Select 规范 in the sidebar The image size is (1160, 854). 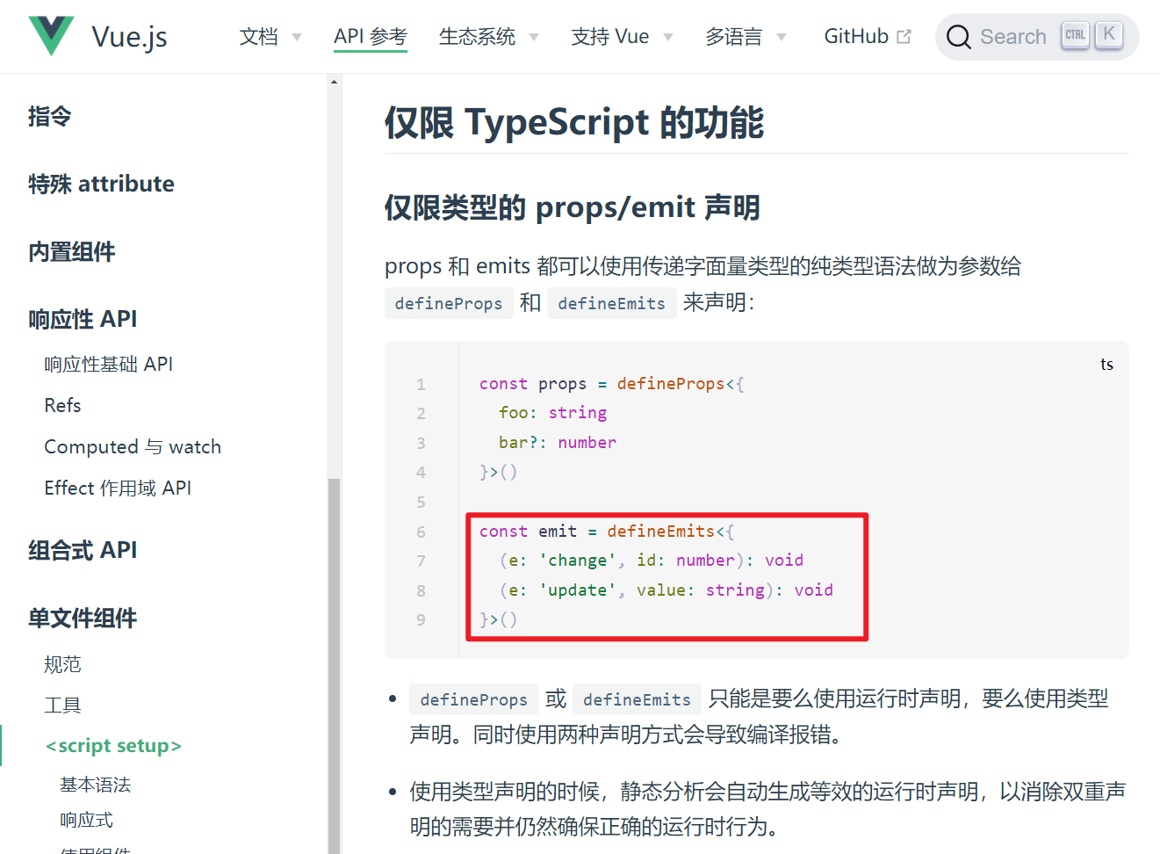click(62, 664)
